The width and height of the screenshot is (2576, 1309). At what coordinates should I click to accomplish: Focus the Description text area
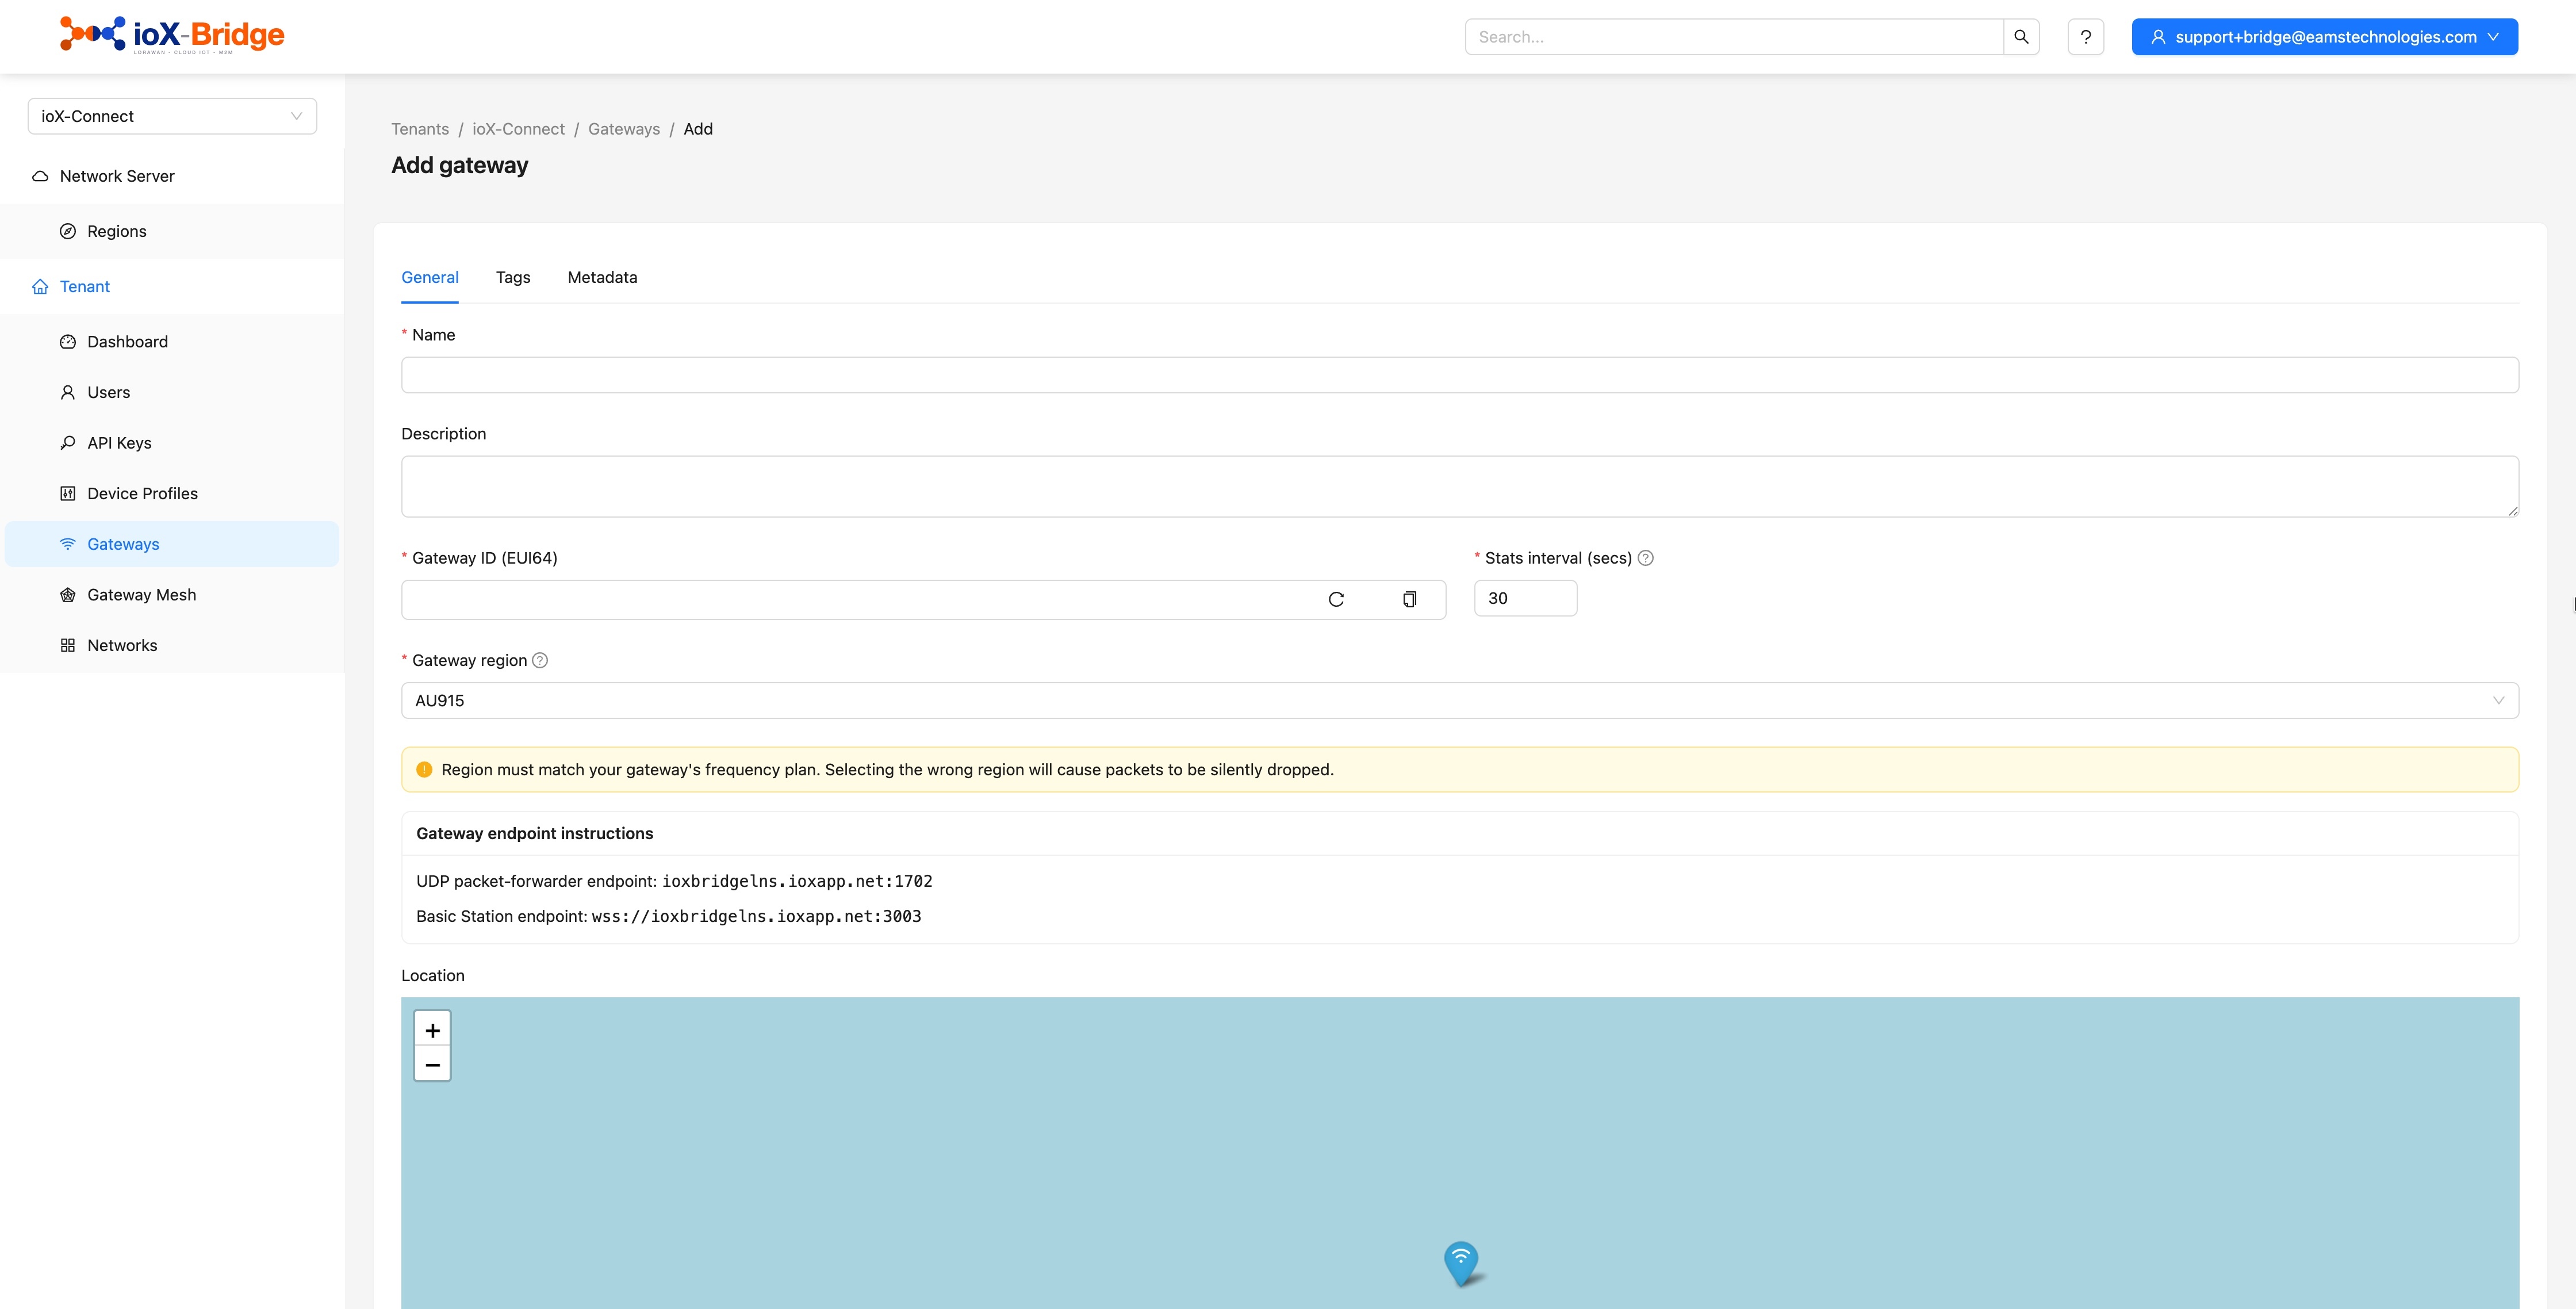point(1460,487)
